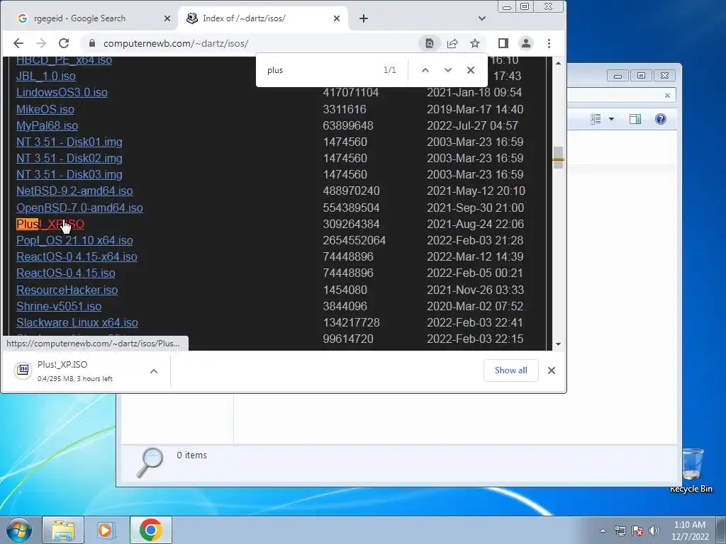
Task: Open the Shrine-v5051.iso link
Action: coord(59,306)
